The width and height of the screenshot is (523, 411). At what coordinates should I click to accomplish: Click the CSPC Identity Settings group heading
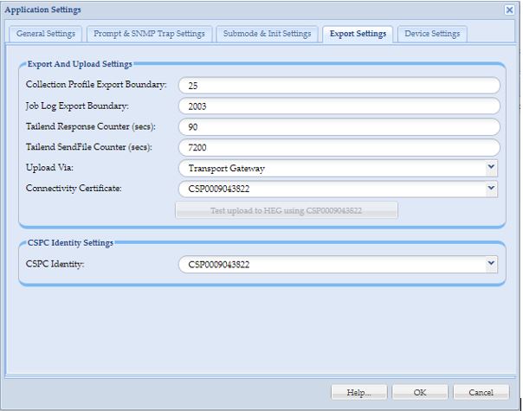click(69, 242)
